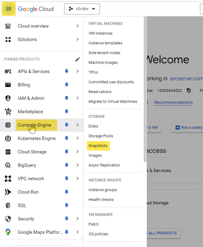
Task: Copy the project number
Action: [x=189, y=90]
